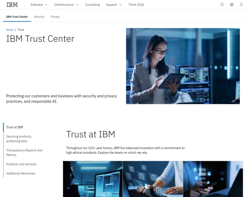246x197 pixels.
Task: Click the 'Throughout our 110+ year history' paragraph
Action: [x=125, y=150]
